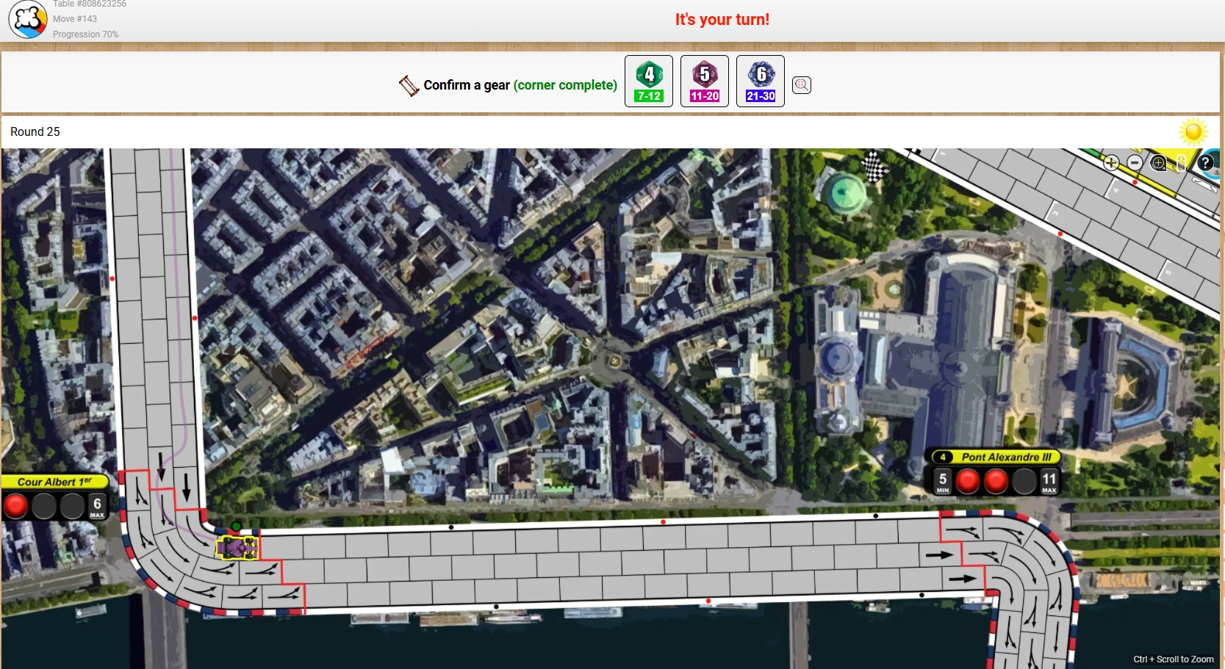
Task: Click the 6 MAX speed indicator
Action: [x=97, y=507]
